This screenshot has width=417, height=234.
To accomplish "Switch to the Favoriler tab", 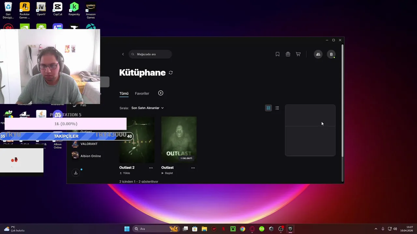I will (x=142, y=93).
